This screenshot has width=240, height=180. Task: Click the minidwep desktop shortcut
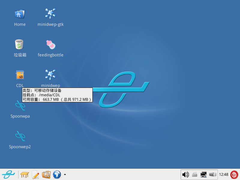50,75
